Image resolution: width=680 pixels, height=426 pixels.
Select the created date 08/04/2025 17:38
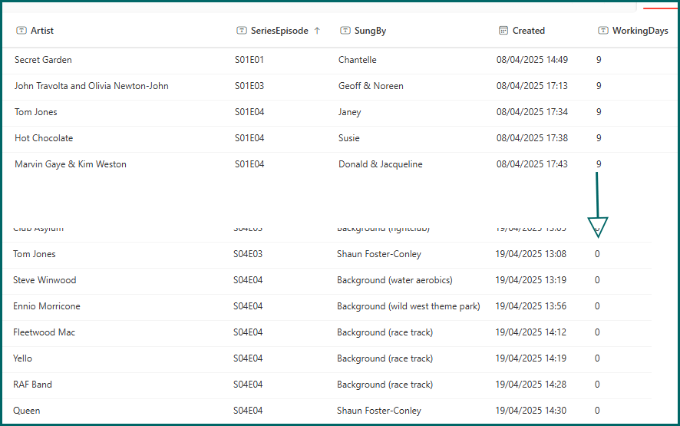(532, 138)
